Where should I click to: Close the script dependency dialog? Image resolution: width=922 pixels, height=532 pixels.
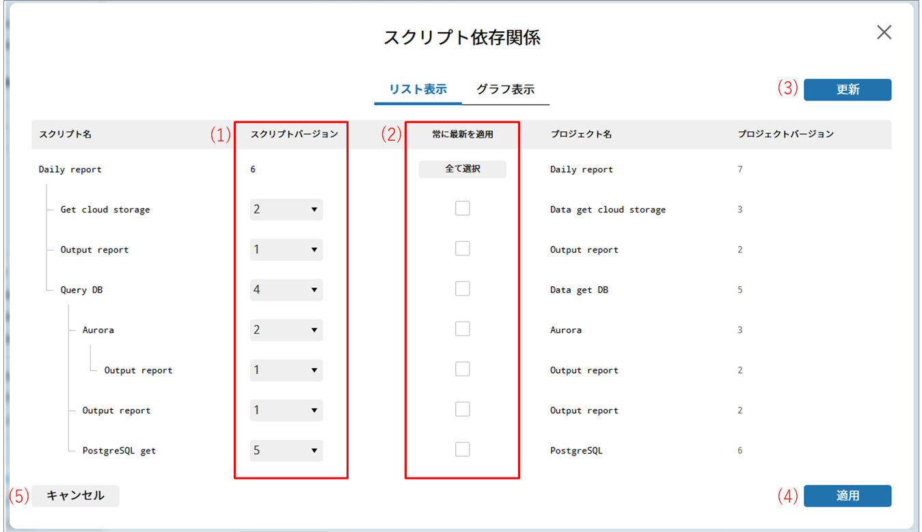pyautogui.click(x=884, y=33)
